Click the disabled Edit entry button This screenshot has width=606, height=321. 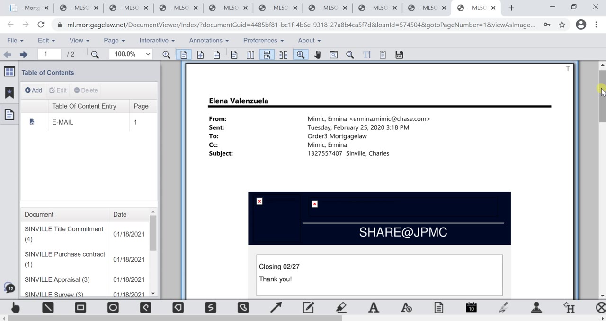click(x=58, y=90)
